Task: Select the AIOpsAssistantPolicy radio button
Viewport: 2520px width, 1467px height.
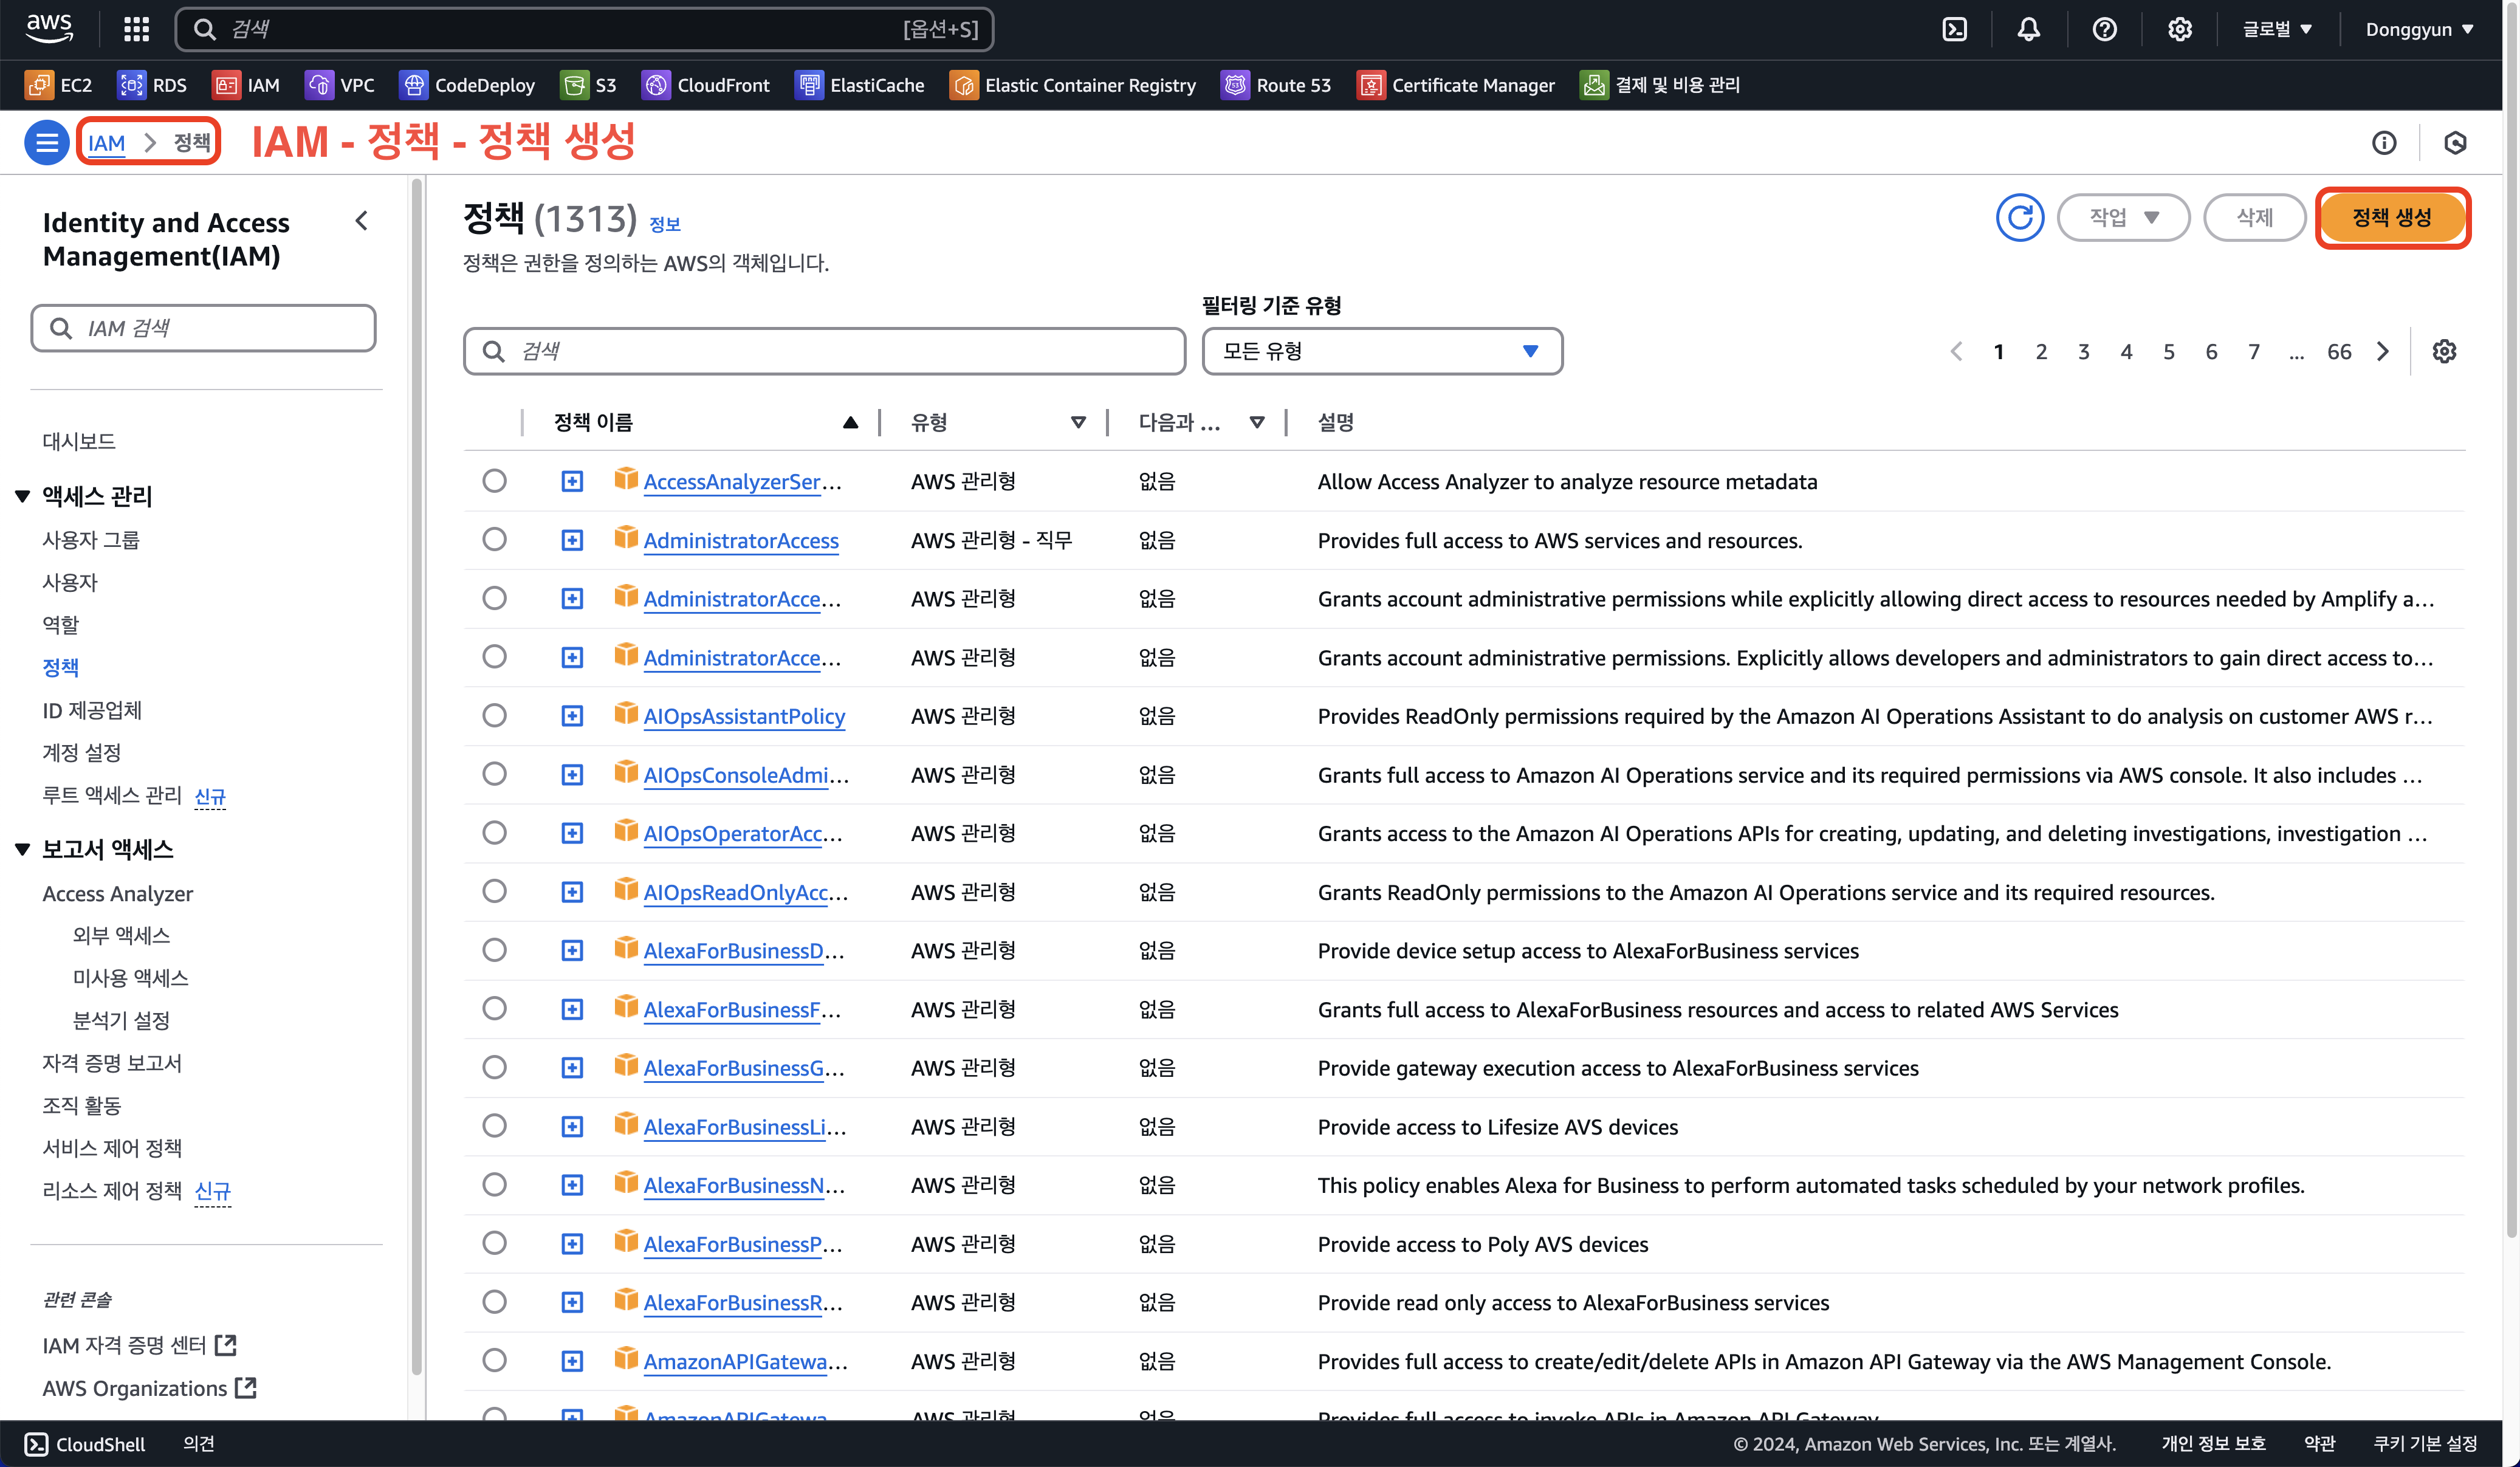Action: [x=494, y=716]
